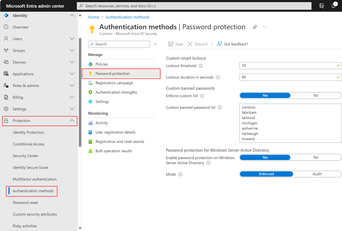Collapse the Identity section
Screen dimensions: 342x231
72,15
